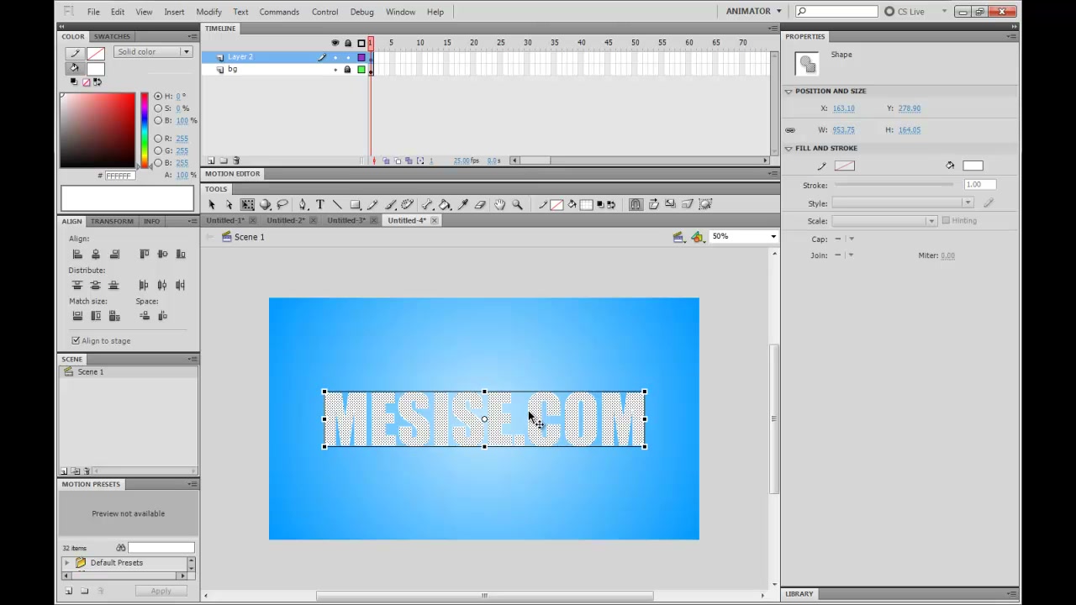
Task: Click New Layer icon in timeline
Action: (x=211, y=160)
